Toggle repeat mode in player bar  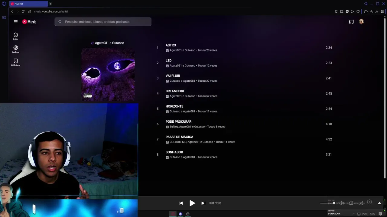click(351, 203)
